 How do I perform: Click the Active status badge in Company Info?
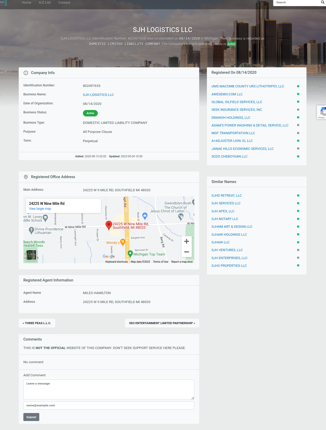click(90, 113)
